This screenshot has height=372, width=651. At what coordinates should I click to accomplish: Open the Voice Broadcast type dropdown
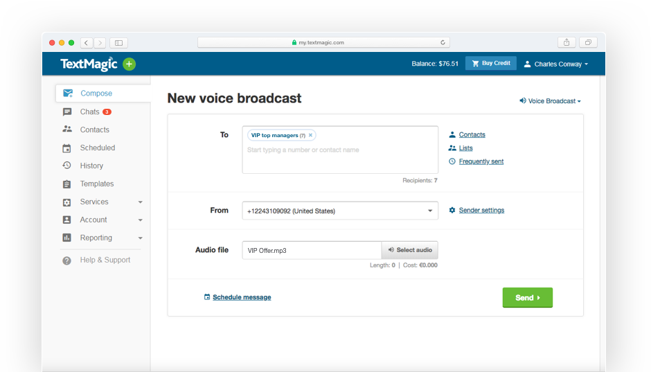pos(550,101)
